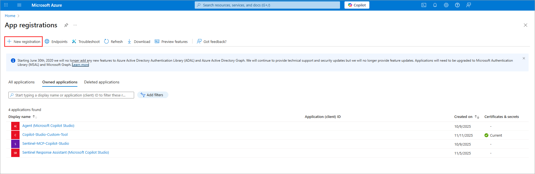Open Preview features
The height and width of the screenshot is (174, 535).
171,42
